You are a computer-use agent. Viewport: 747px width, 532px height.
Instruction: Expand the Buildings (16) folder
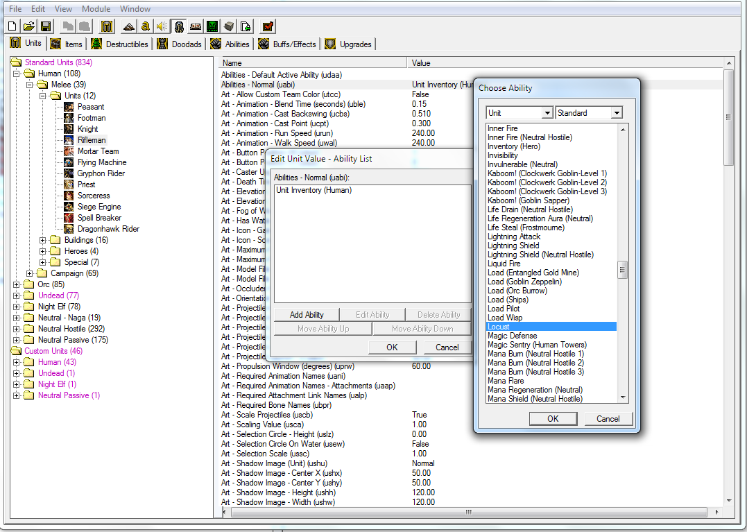(43, 240)
